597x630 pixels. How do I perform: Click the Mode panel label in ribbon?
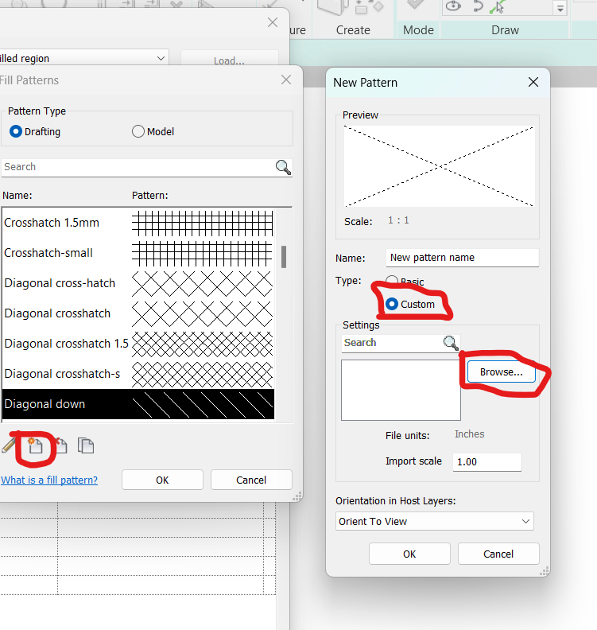tap(418, 30)
